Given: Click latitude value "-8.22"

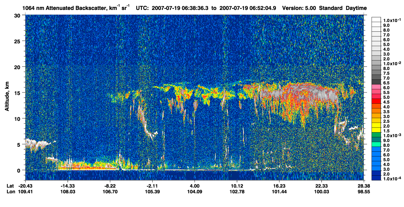Looking at the screenshot, I should pos(110,186).
